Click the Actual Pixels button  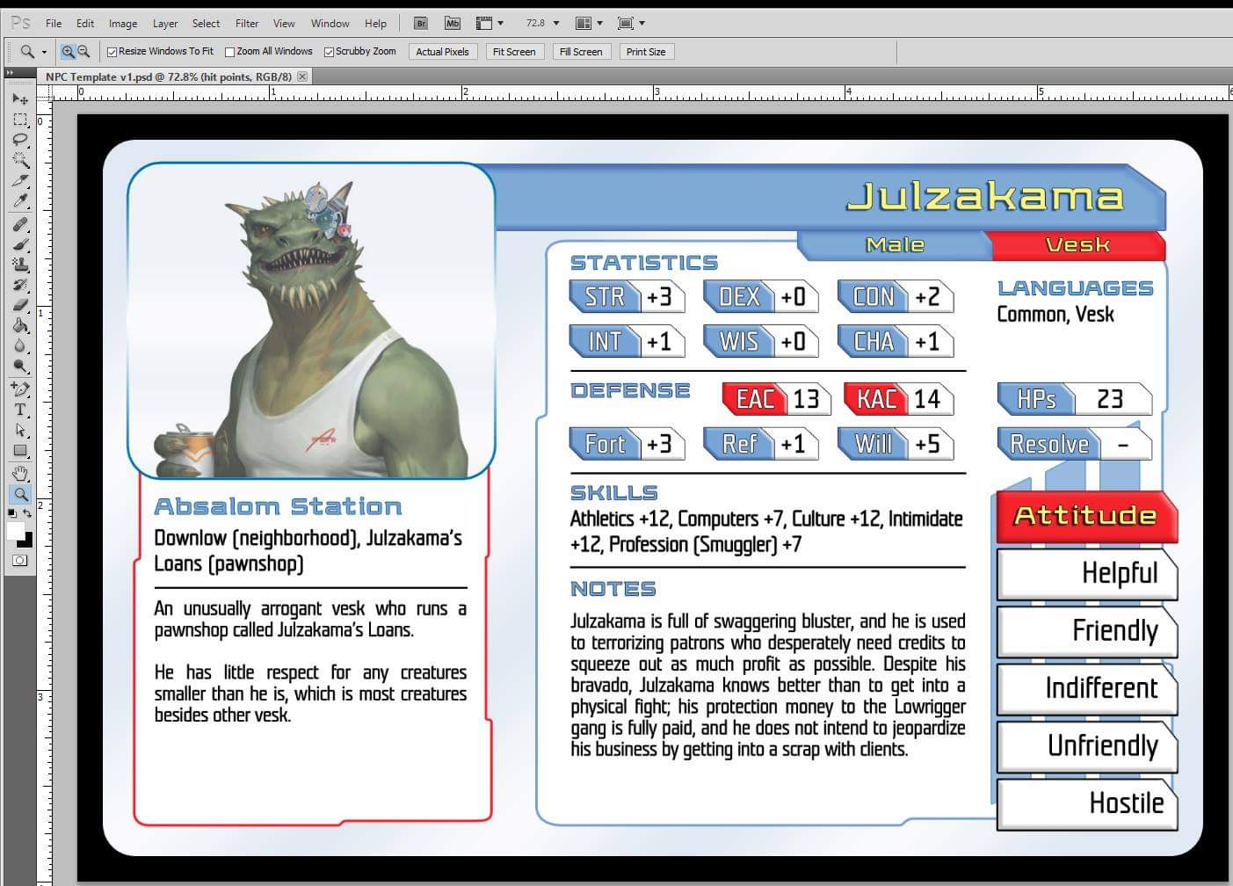click(x=442, y=52)
